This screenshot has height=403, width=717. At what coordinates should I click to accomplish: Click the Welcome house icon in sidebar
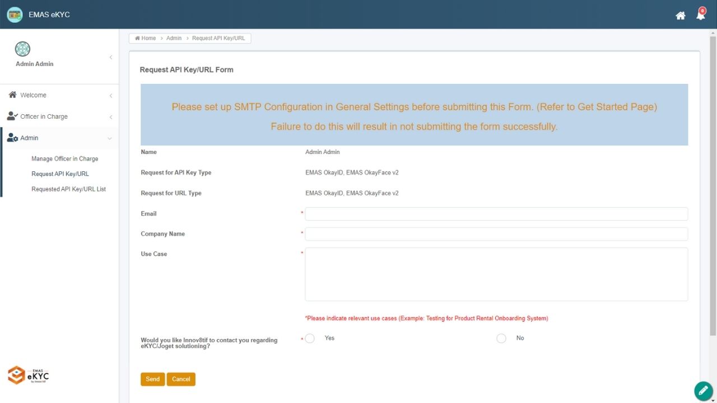12,95
